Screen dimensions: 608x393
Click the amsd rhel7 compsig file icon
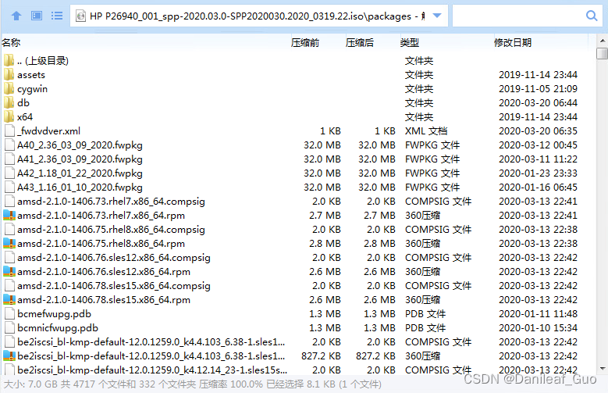click(x=9, y=201)
